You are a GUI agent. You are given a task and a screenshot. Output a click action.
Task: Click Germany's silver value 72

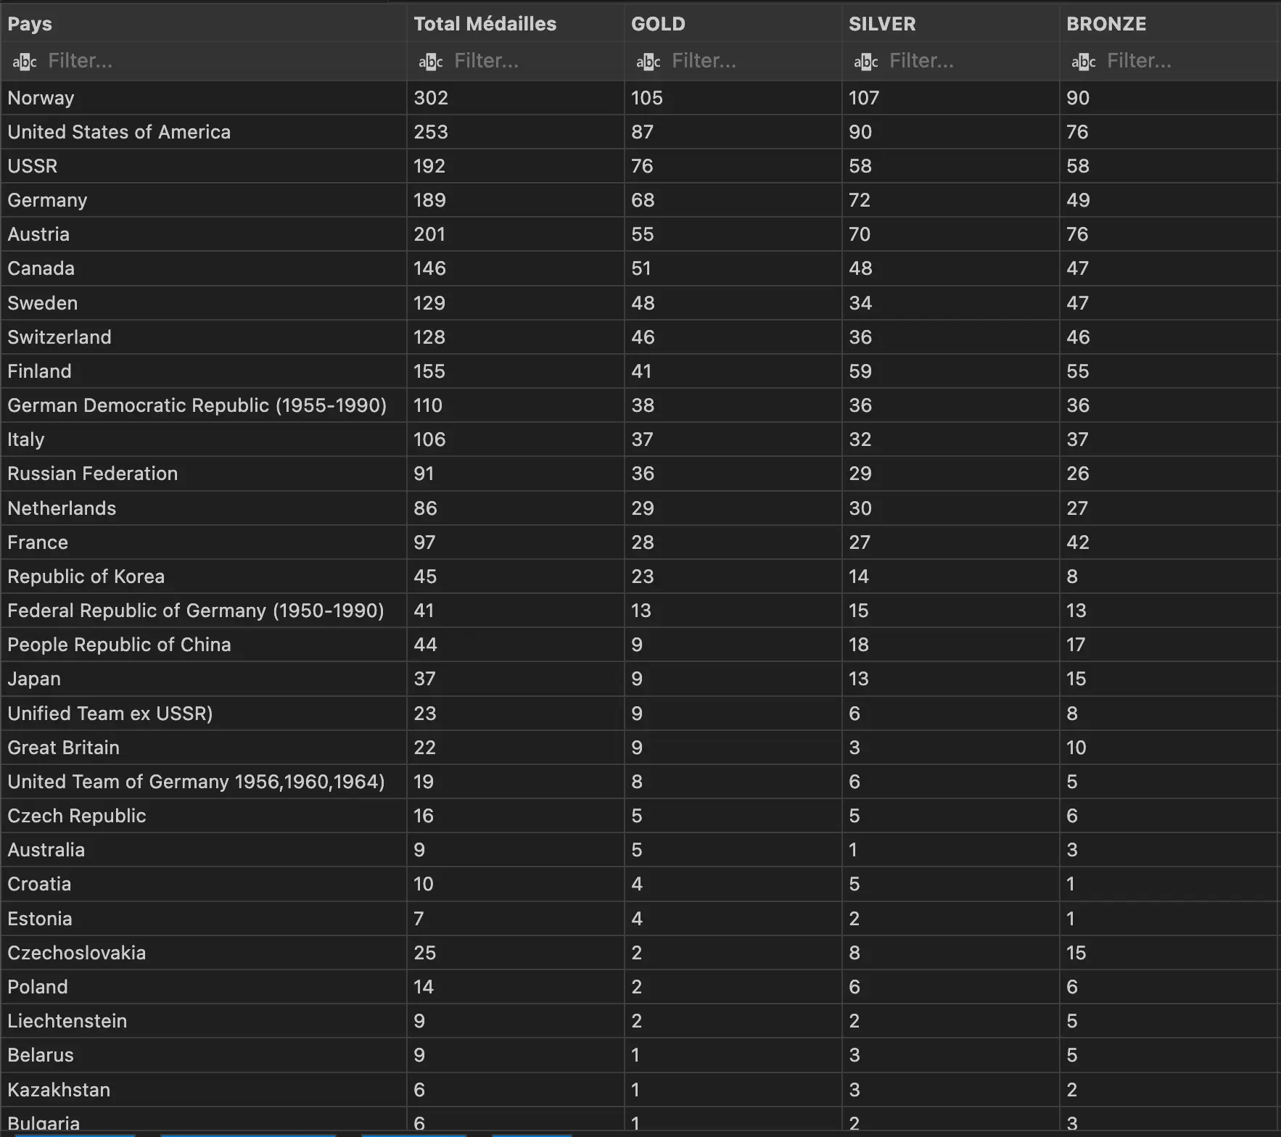pos(860,200)
